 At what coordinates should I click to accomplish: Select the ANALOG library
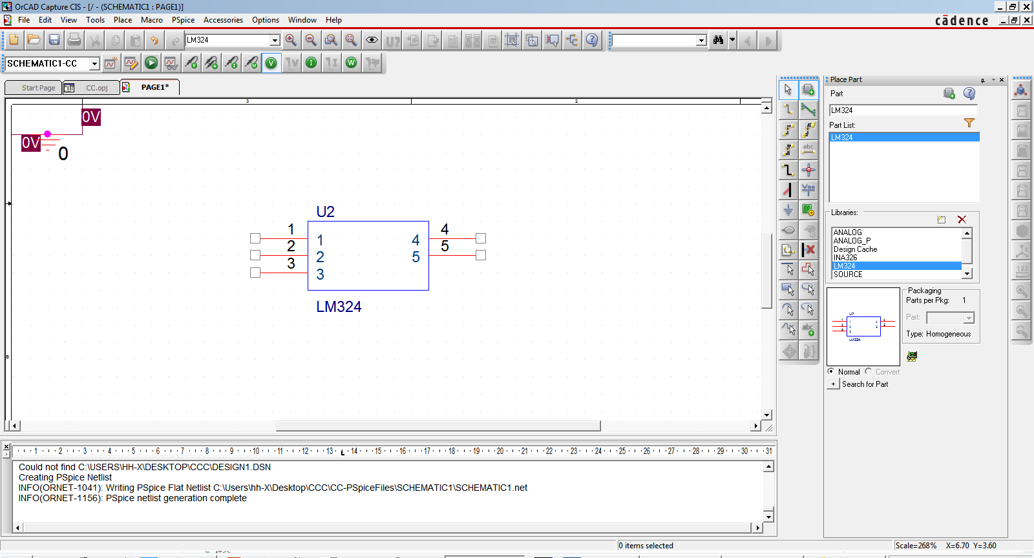896,232
